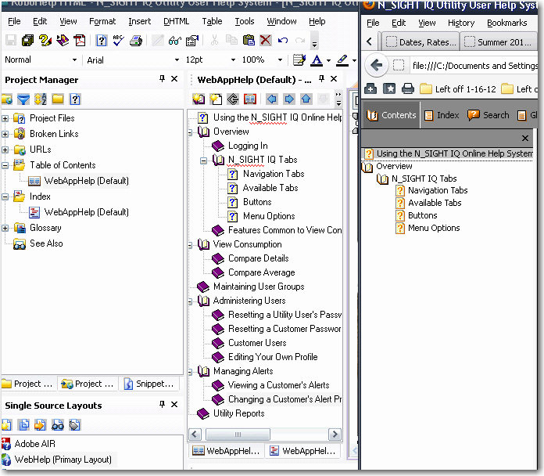Switch to the Dates, Rates browser tab
544x476 pixels.
(421, 42)
